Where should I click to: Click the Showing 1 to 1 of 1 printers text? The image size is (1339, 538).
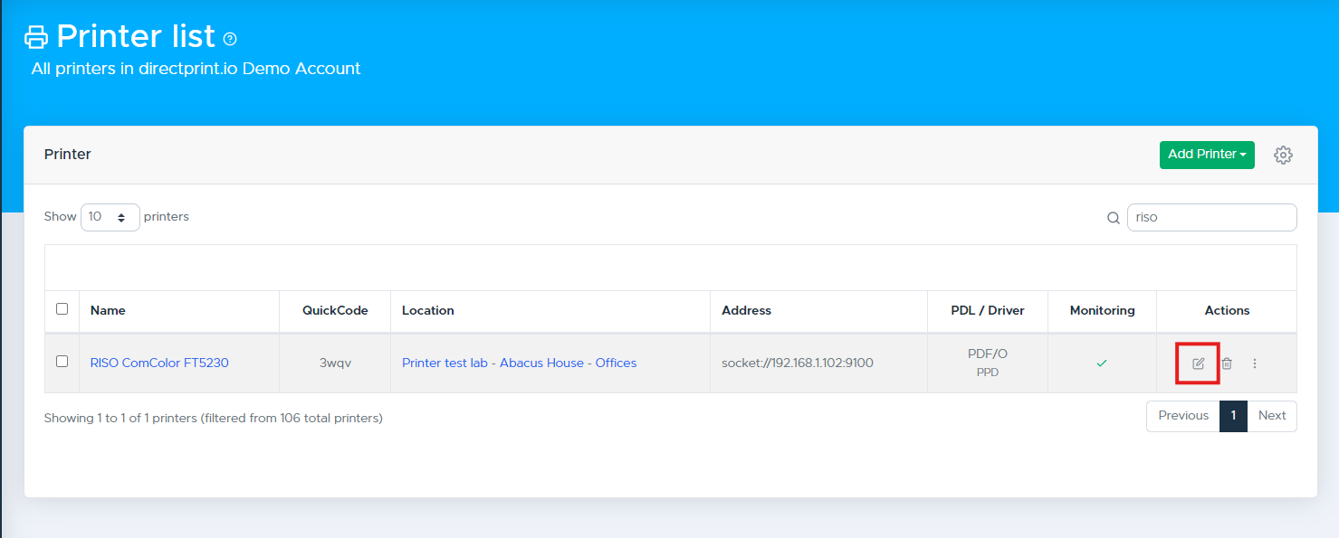(x=214, y=418)
